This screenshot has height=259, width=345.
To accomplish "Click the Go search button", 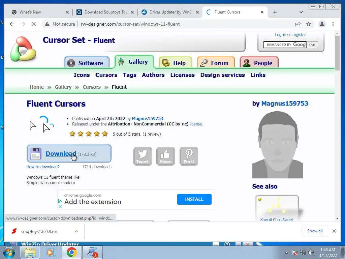I will click(312, 45).
